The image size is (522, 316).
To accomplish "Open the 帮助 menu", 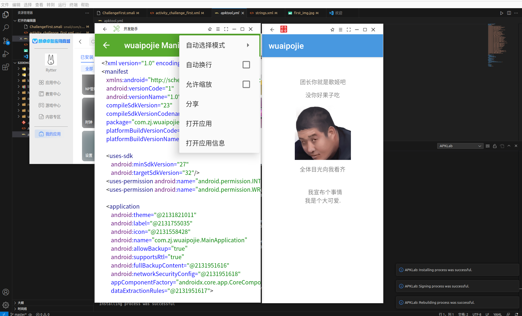I will [x=85, y=5].
